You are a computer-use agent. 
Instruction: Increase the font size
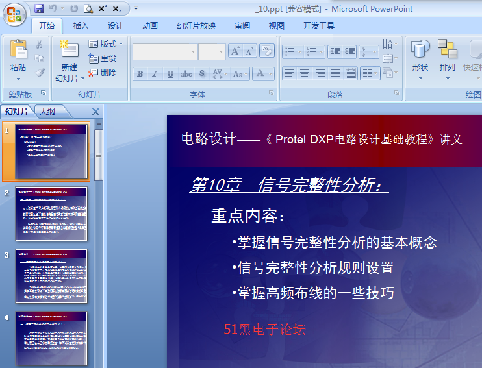235,51
